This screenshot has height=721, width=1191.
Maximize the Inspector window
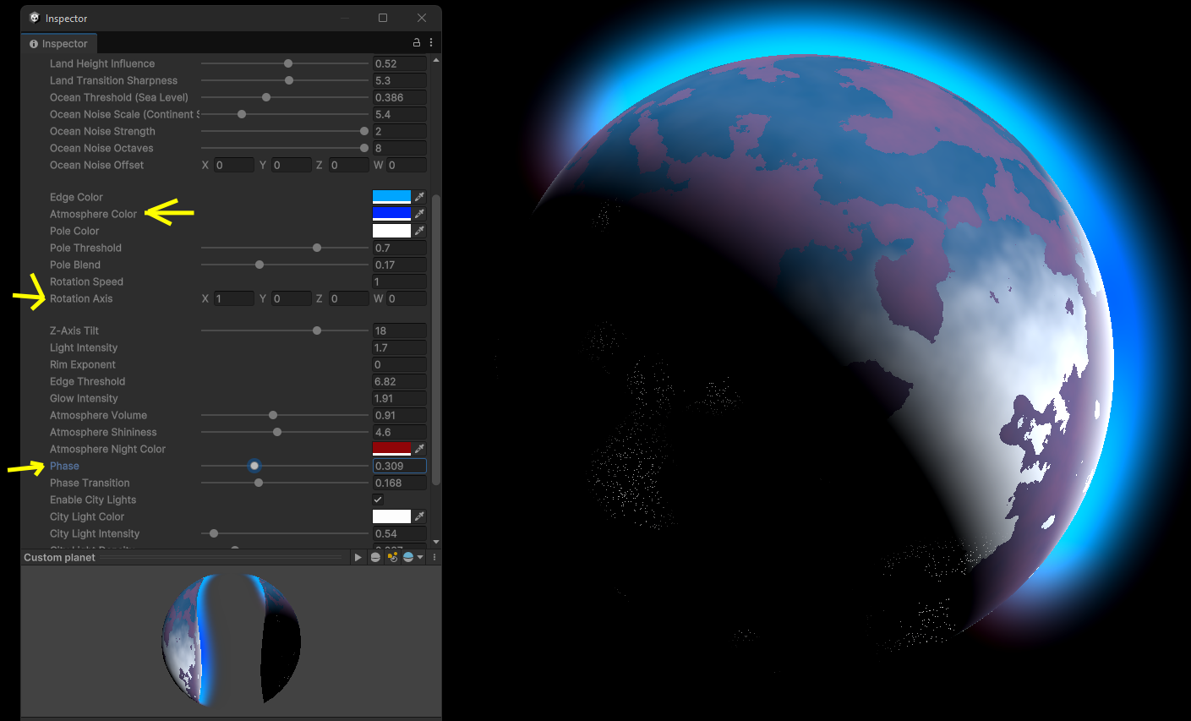[x=383, y=18]
